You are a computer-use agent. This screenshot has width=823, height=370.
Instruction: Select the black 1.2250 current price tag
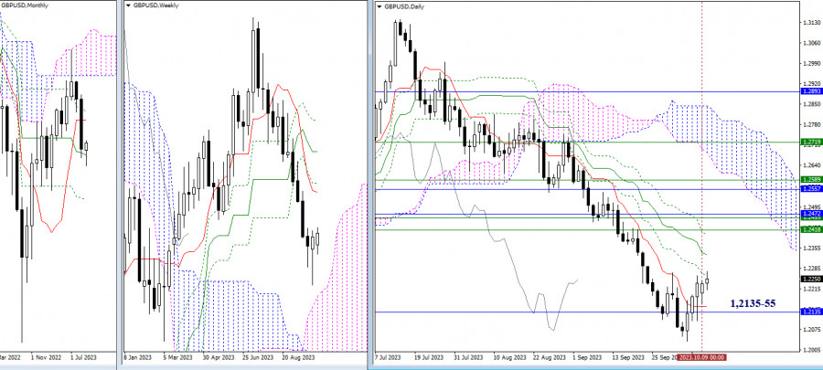811,280
